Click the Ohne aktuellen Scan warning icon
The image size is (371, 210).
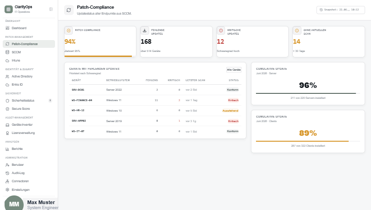click(x=297, y=31)
